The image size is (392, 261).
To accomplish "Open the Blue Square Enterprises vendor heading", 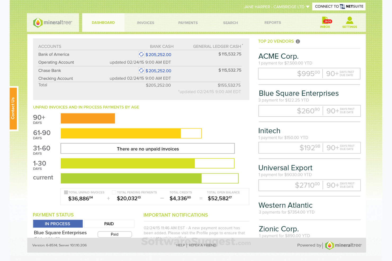I will tap(299, 93).
